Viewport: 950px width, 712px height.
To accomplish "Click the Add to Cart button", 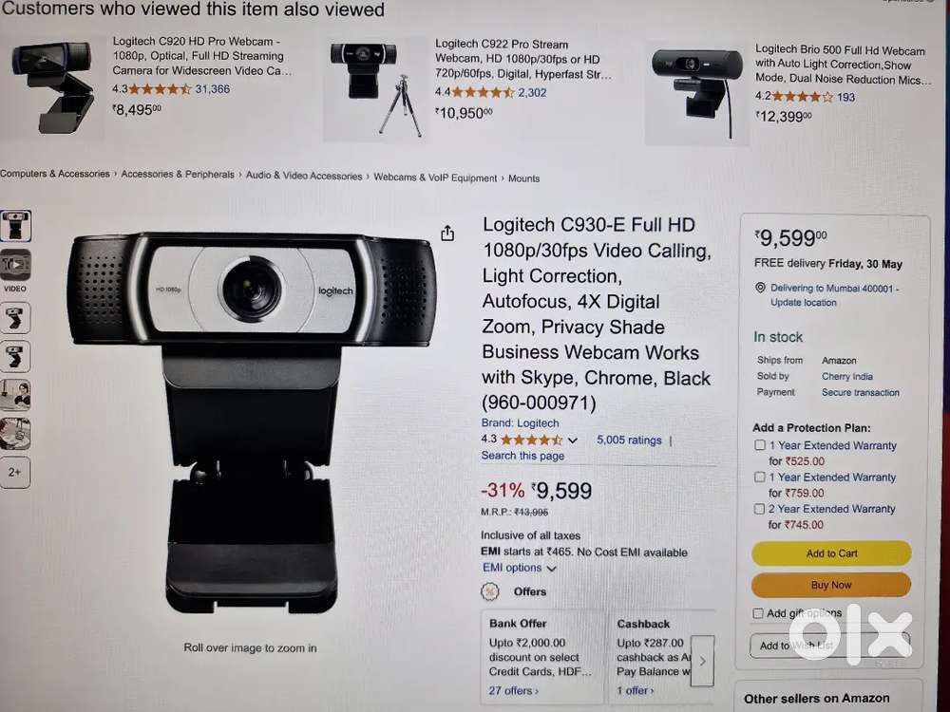I will (831, 553).
